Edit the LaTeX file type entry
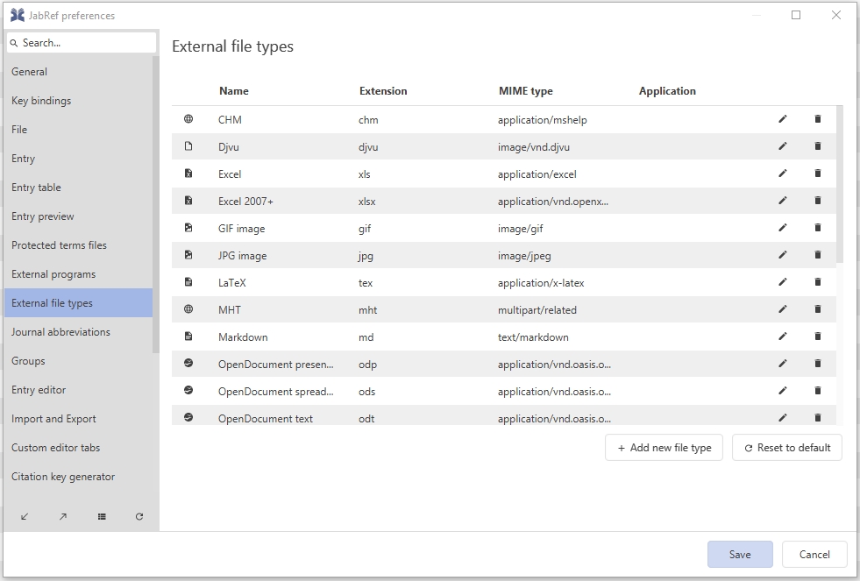860x581 pixels. (783, 282)
